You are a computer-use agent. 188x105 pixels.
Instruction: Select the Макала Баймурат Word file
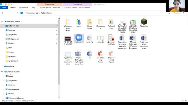click(x=133, y=42)
